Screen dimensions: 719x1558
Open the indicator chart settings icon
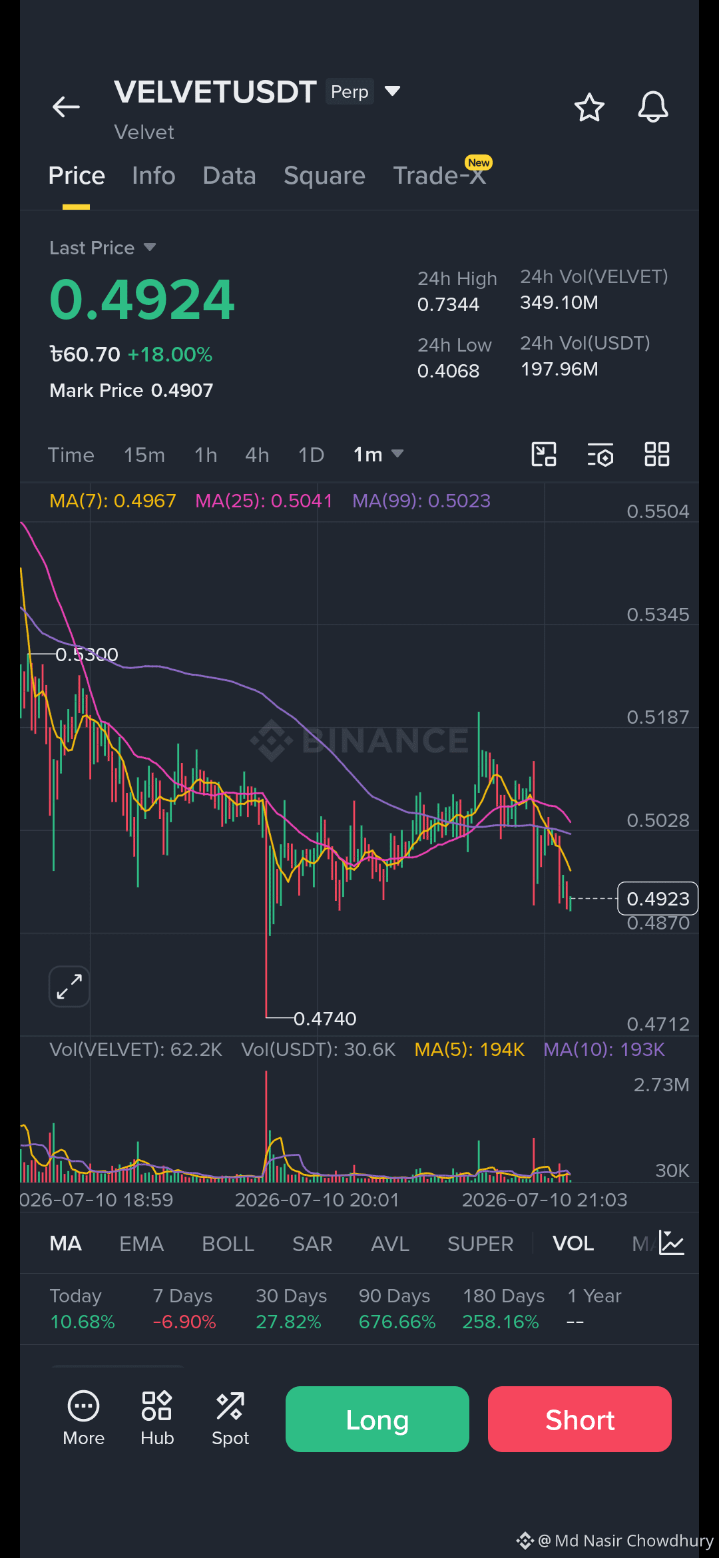point(671,1242)
